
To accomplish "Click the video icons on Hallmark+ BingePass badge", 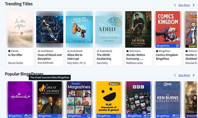I will (x=28, y=116).
